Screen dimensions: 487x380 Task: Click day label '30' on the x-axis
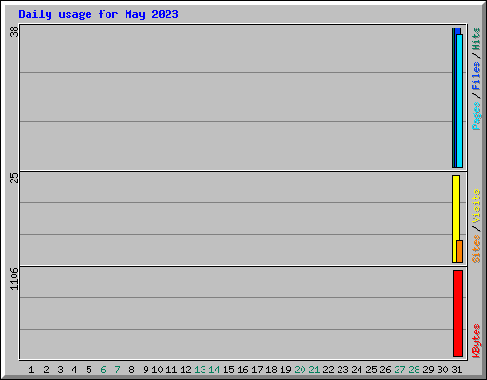pyautogui.click(x=442, y=370)
